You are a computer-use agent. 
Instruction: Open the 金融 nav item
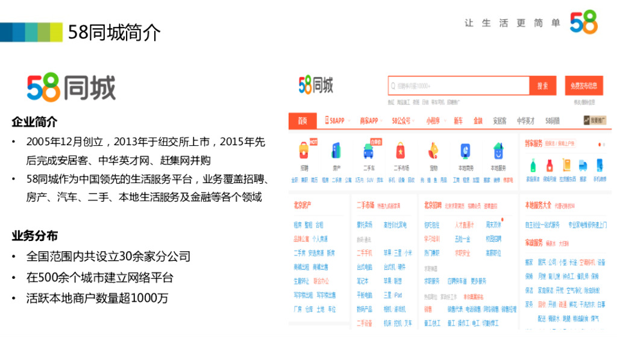point(478,120)
